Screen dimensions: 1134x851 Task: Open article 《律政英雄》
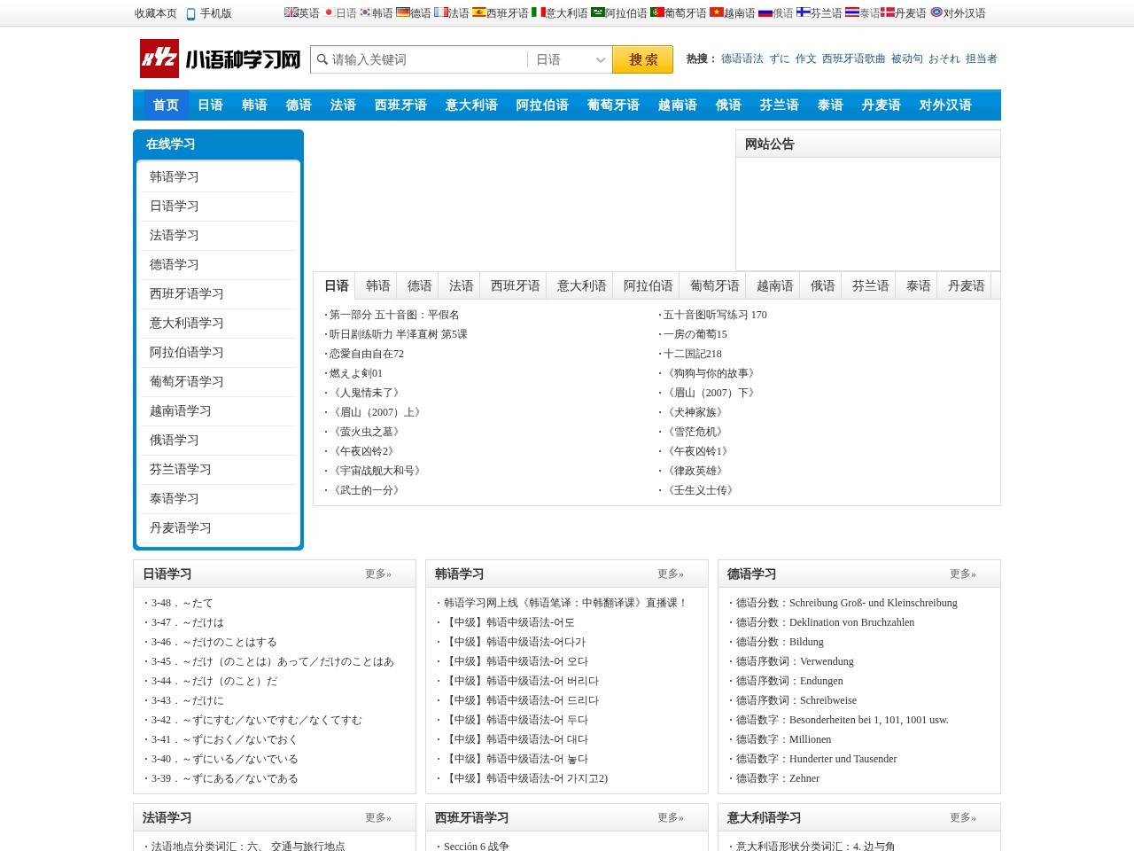pyautogui.click(x=695, y=471)
